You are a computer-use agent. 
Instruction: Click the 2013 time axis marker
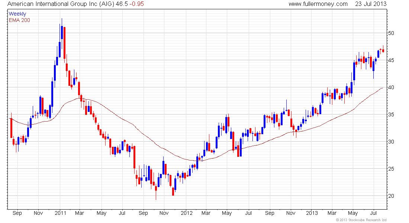click(x=312, y=213)
